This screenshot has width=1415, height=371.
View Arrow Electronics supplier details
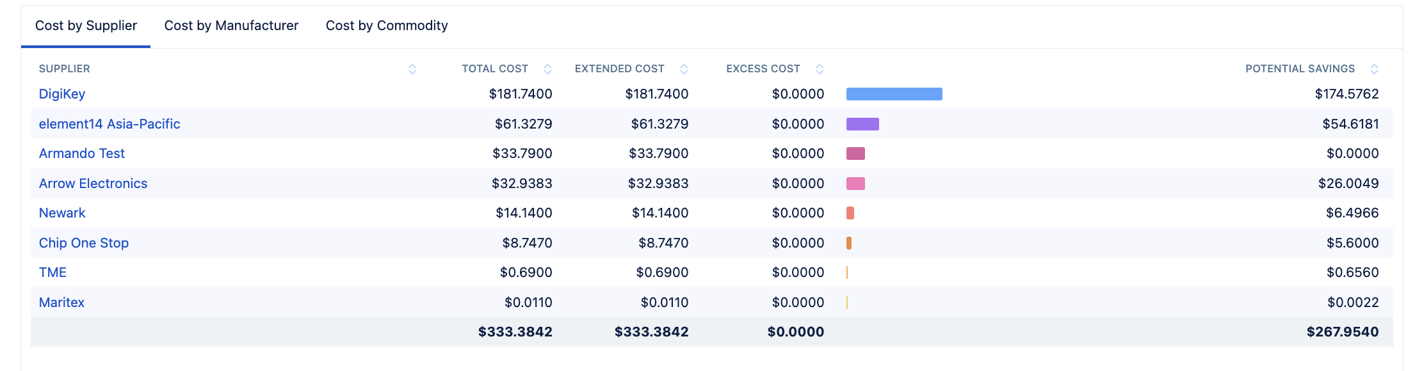pyautogui.click(x=93, y=184)
